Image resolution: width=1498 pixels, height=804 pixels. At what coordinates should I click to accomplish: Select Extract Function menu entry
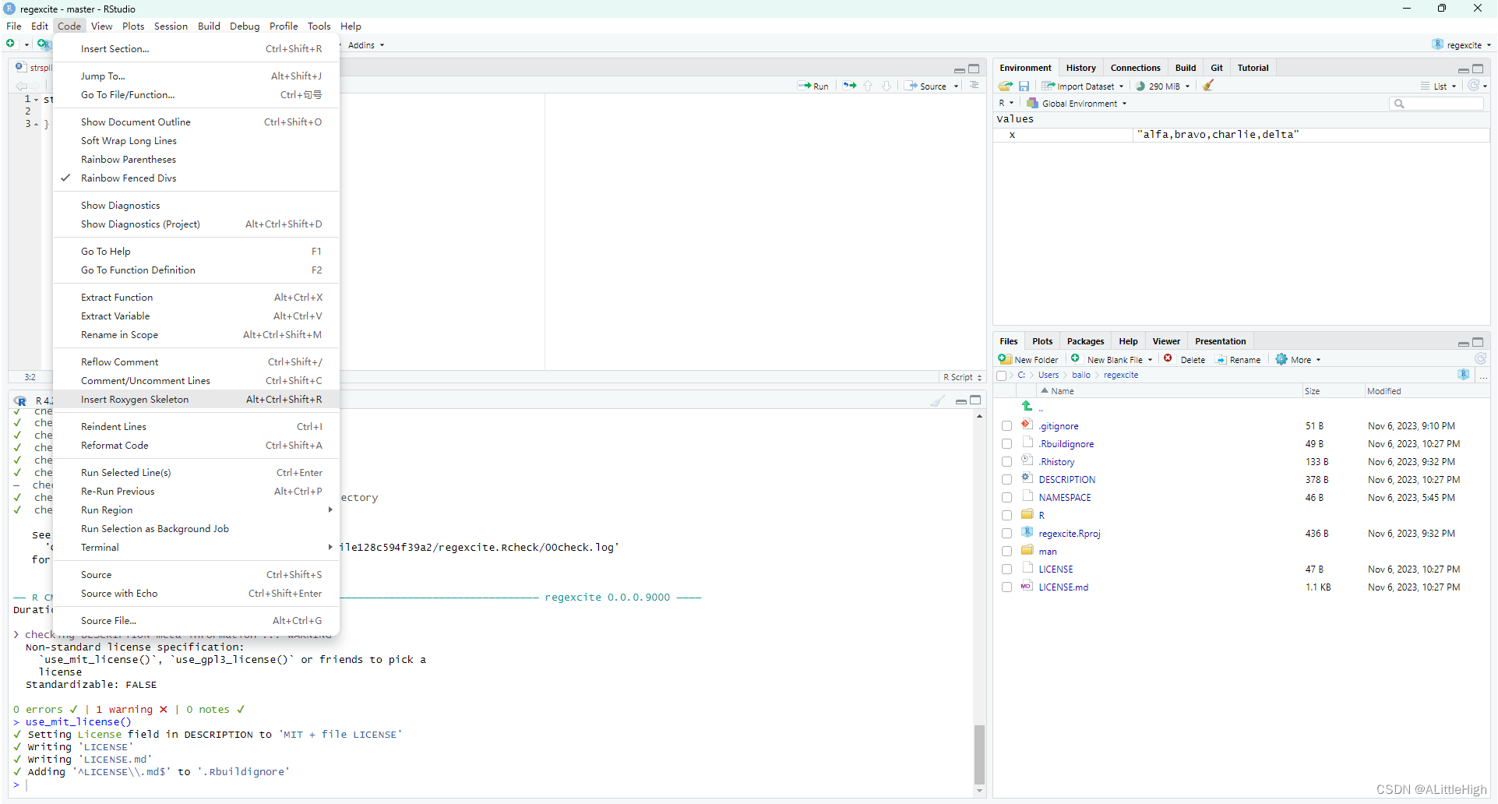196,298
